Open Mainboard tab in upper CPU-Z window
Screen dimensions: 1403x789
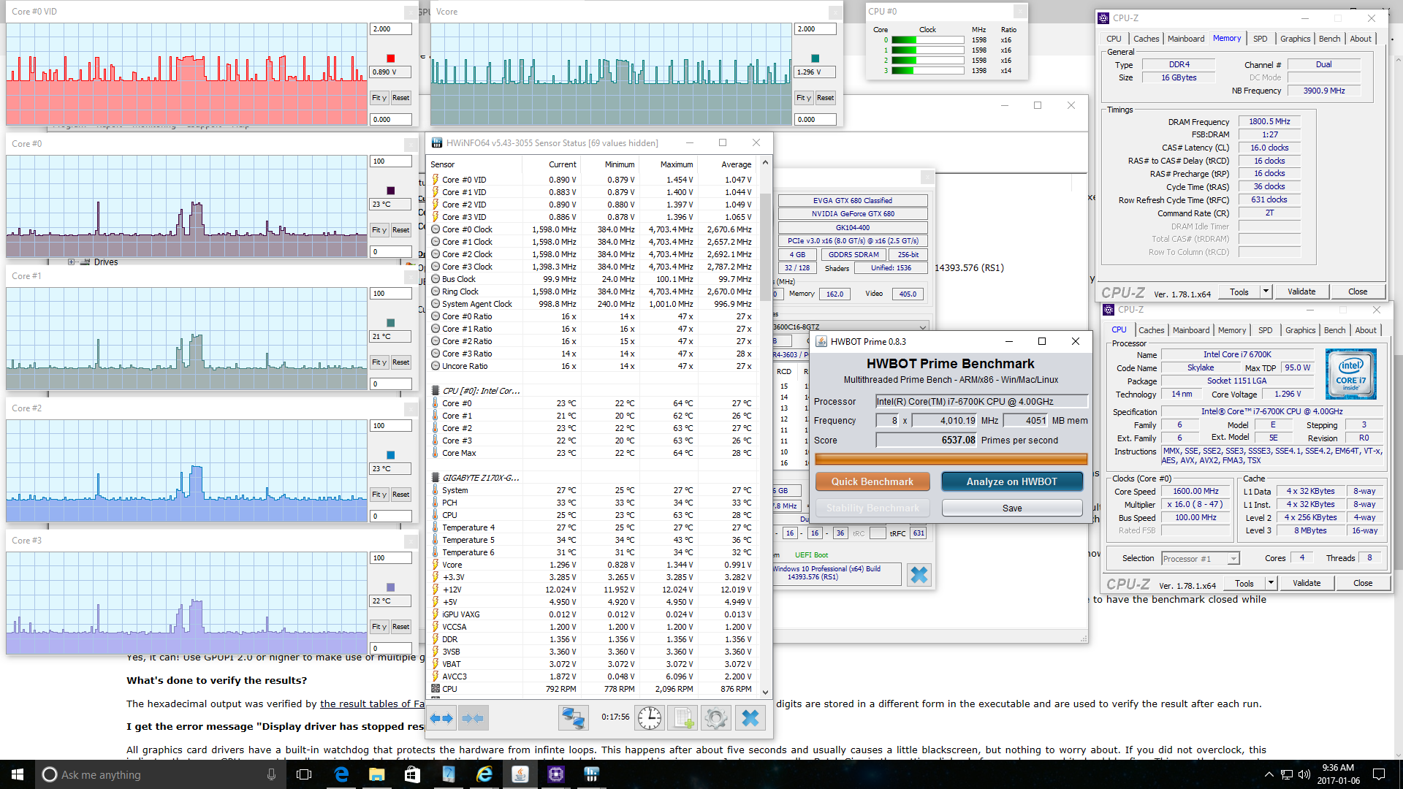pyautogui.click(x=1186, y=39)
